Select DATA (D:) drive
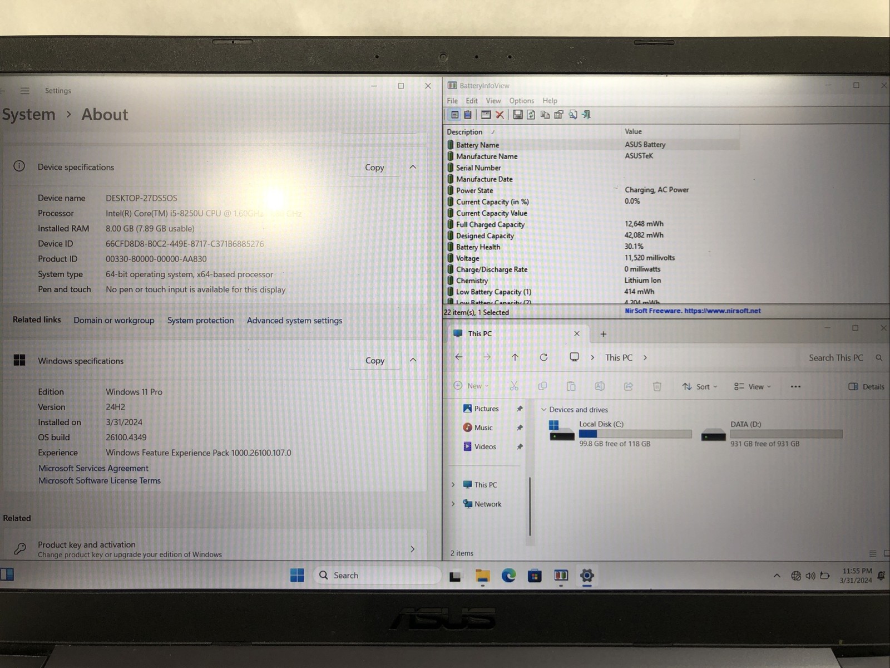890x668 pixels. (x=772, y=434)
